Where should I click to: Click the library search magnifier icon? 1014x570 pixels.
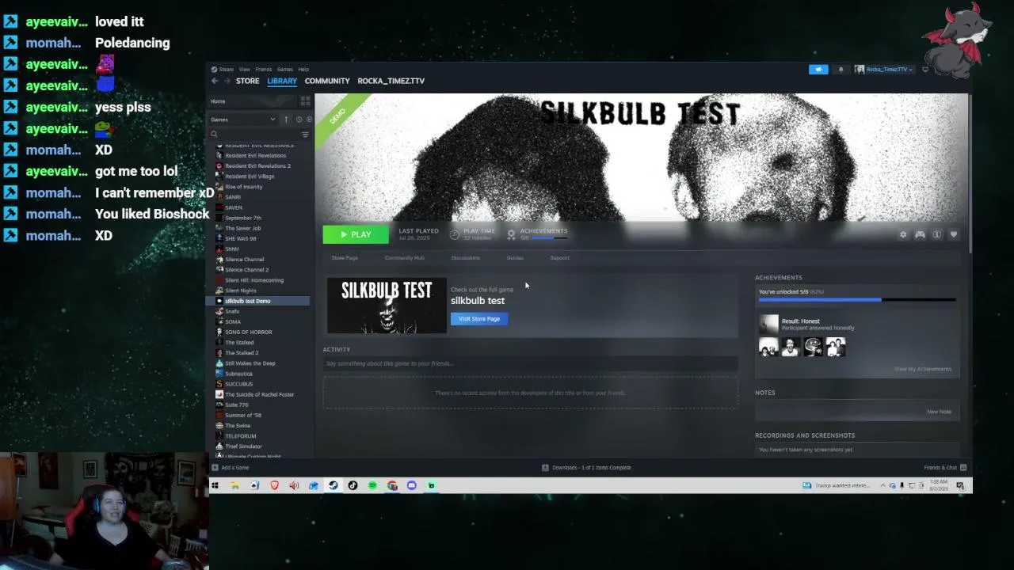pyautogui.click(x=214, y=135)
